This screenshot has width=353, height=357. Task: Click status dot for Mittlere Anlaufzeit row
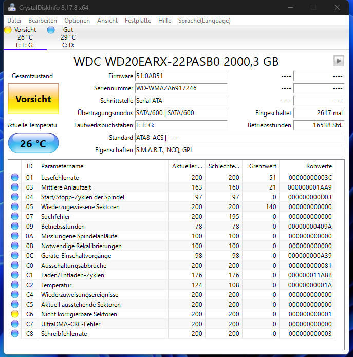click(15, 187)
